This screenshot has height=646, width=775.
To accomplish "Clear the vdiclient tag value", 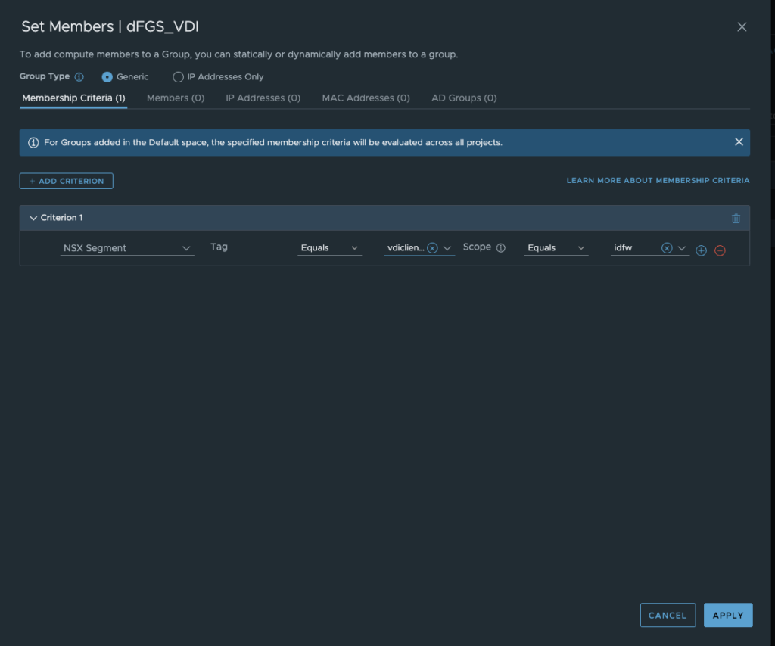I will pyautogui.click(x=432, y=248).
